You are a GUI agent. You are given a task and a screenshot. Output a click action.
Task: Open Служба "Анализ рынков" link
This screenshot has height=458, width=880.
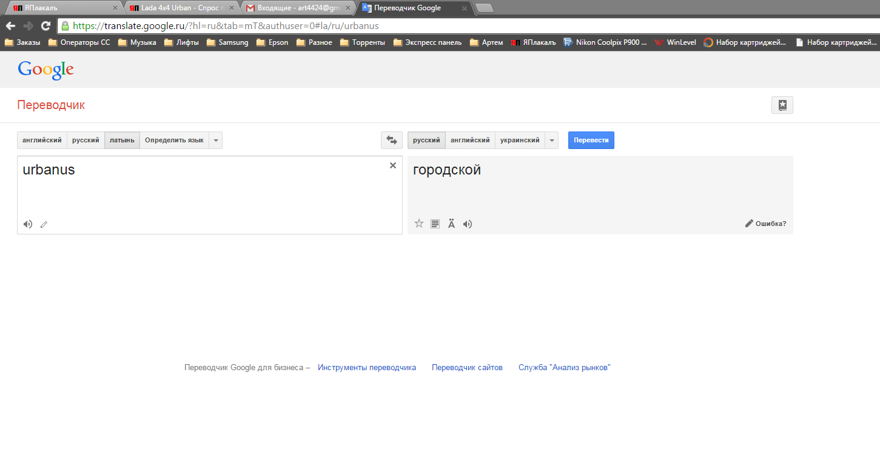pyautogui.click(x=565, y=368)
